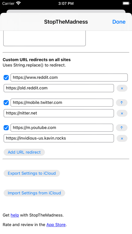132x234 pixels.
Task: Edit the https://www.reddit.com source field
Action: (x=69, y=77)
